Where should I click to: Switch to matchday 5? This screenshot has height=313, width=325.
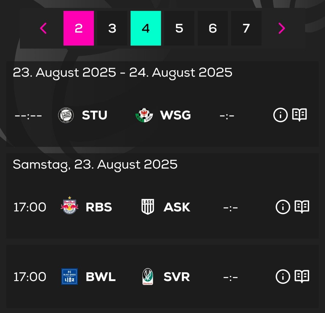(x=179, y=28)
